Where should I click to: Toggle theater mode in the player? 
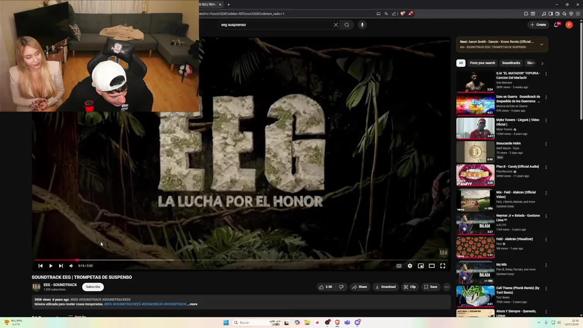[x=432, y=266]
